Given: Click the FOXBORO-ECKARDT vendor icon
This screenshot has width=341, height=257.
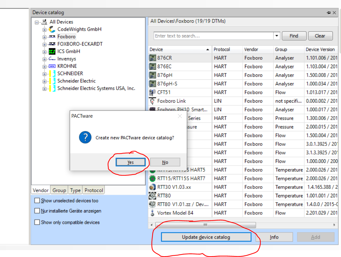Looking at the screenshot, I should pos(52,44).
